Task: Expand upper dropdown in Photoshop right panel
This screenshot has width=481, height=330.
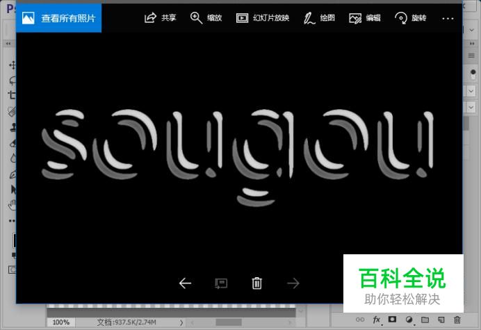Action: [471, 91]
